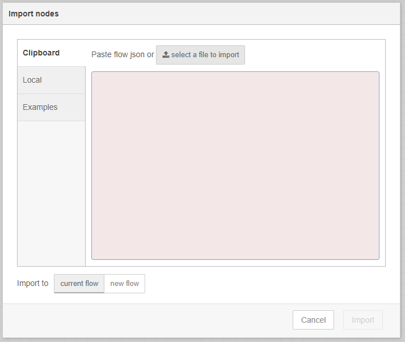Open the Clipboard tab

(52, 53)
